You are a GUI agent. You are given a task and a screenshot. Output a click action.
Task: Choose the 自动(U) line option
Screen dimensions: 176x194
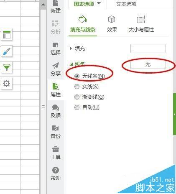click(x=87, y=107)
